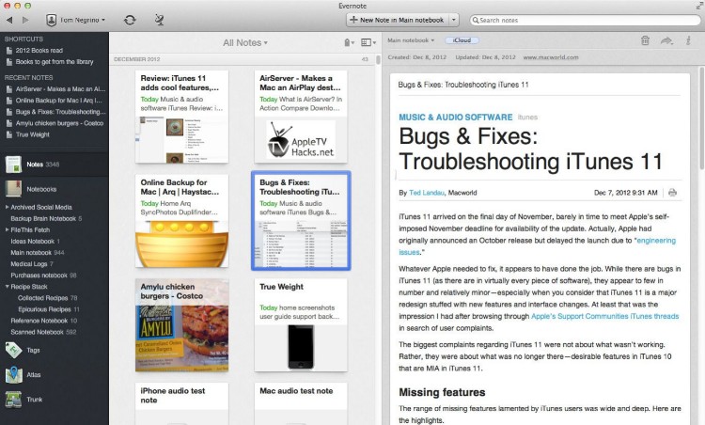Click the DECEMBER 2012 group header
The image size is (705, 425).
click(137, 59)
